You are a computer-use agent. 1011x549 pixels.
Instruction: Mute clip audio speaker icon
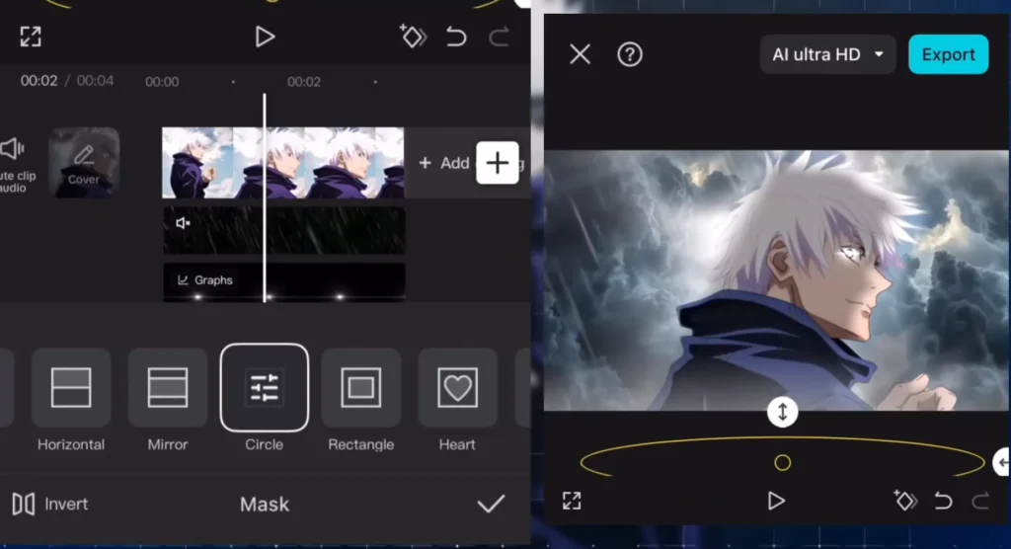[13, 149]
